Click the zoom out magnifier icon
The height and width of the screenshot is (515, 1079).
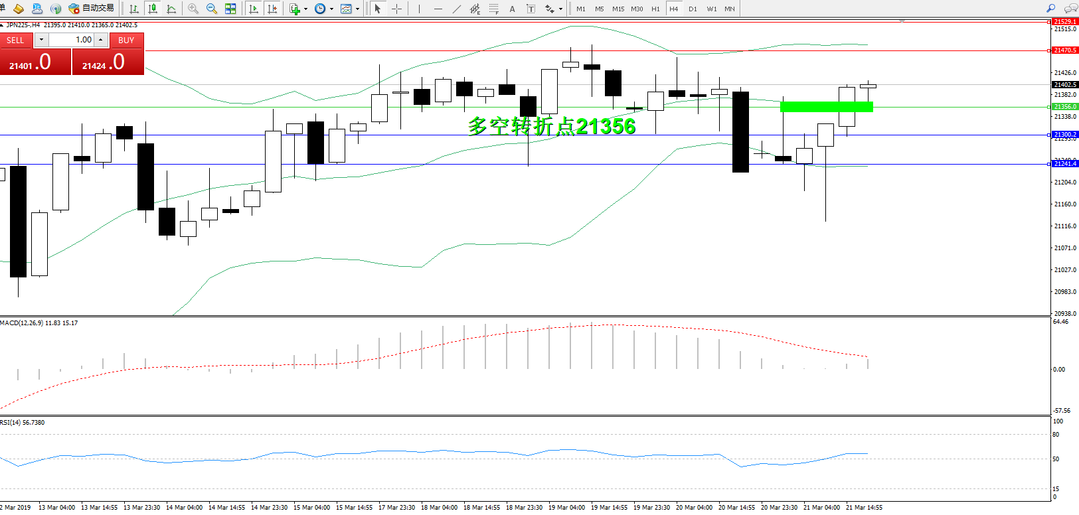pyautogui.click(x=212, y=9)
